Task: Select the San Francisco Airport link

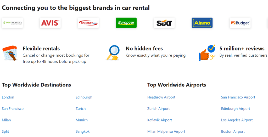Action: pyautogui.click(x=238, y=97)
